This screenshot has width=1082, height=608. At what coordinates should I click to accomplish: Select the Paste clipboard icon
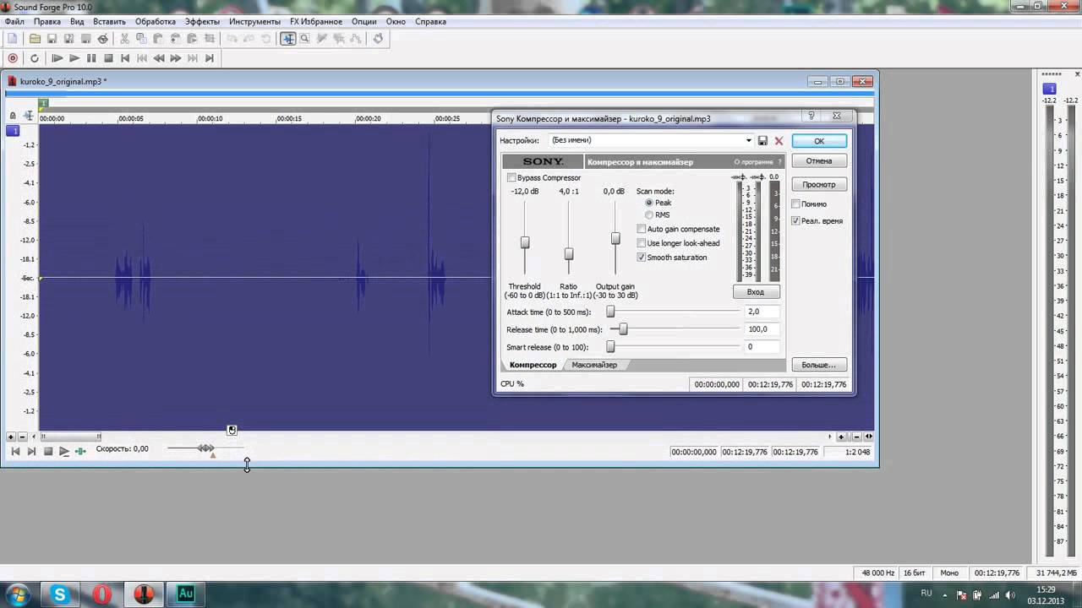(158, 38)
